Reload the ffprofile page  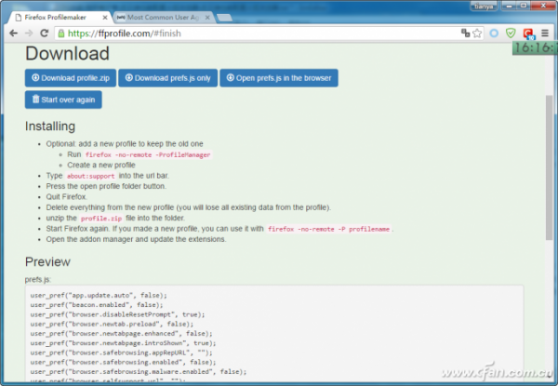tap(45, 33)
